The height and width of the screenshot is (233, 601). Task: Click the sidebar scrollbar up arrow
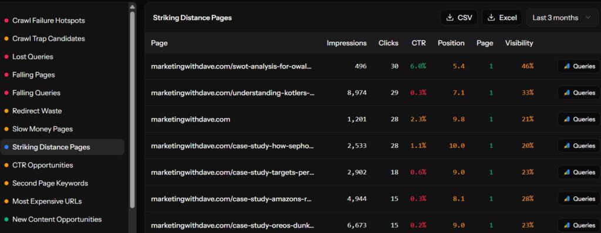coord(132,6)
